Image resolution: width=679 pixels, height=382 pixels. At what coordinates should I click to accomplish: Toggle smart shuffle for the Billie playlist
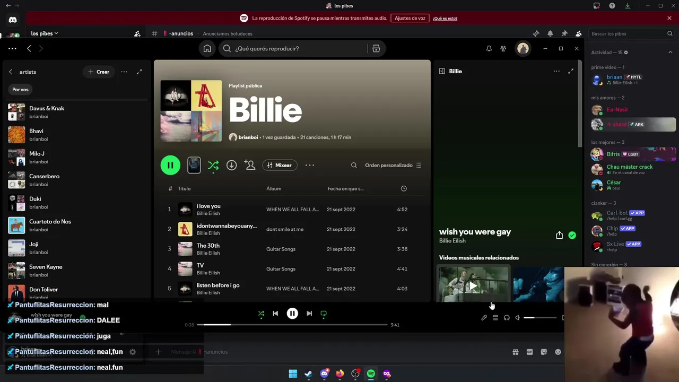(x=213, y=165)
